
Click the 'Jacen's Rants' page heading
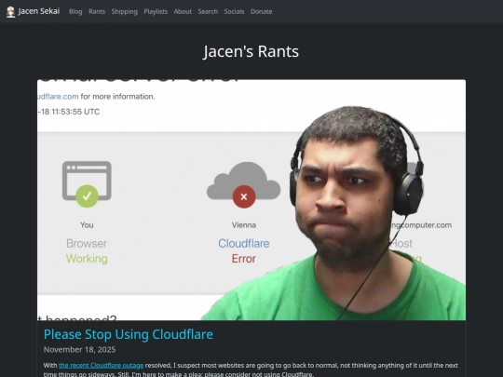tap(251, 51)
